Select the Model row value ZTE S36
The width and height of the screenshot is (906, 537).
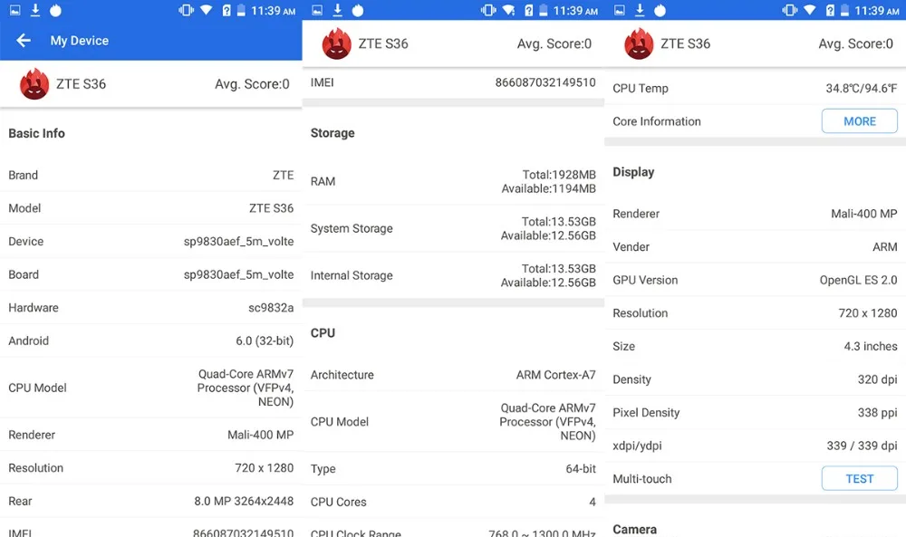tap(271, 208)
